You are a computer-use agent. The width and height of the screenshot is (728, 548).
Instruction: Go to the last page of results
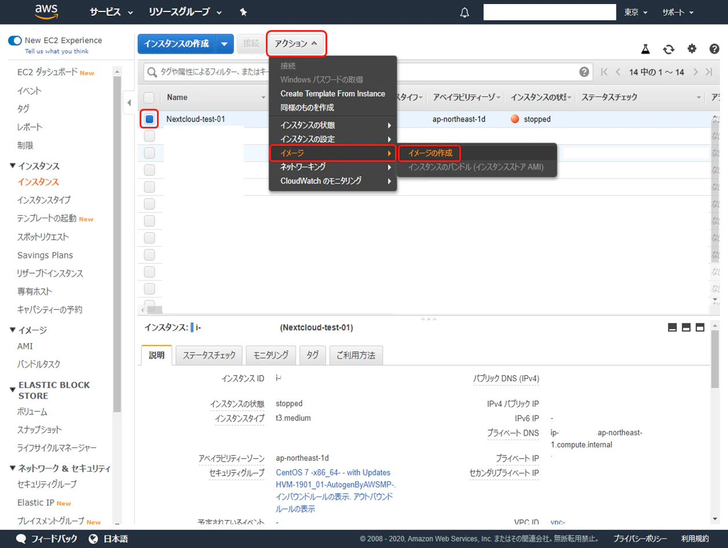pyautogui.click(x=709, y=72)
